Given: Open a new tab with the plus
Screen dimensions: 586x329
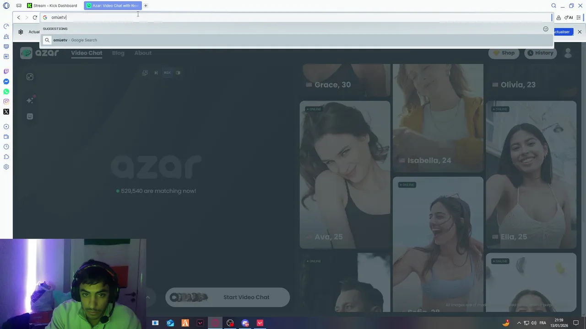Looking at the screenshot, I should (x=146, y=5).
